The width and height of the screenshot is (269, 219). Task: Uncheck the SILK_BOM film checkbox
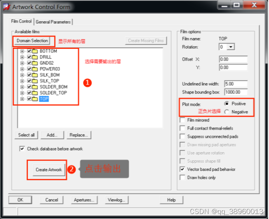(x=29, y=75)
